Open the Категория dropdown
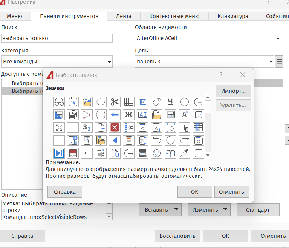Screen dimensions: 289x248 point(57,62)
